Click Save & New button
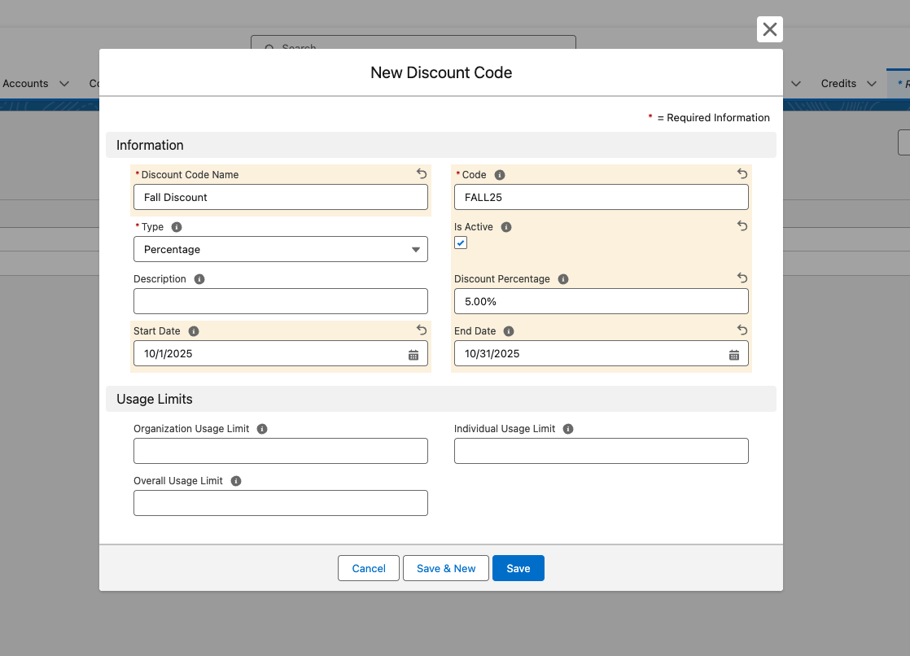The image size is (910, 656). 446,568
